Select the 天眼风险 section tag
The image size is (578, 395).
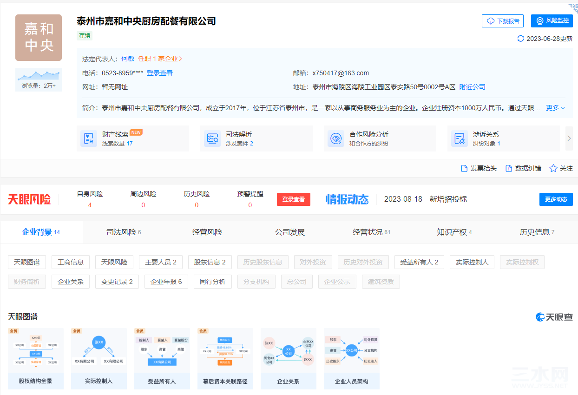[x=114, y=262]
